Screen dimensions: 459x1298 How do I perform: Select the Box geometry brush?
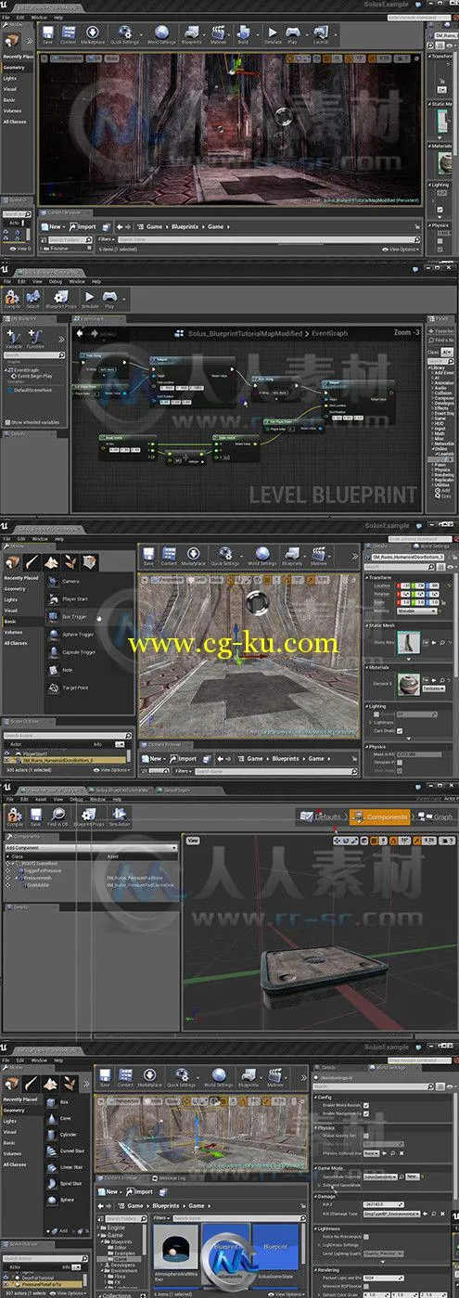pos(66,1101)
